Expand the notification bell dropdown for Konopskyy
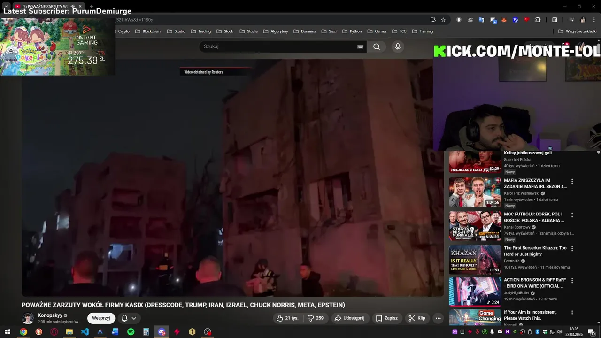This screenshot has width=601, height=338. 129,318
